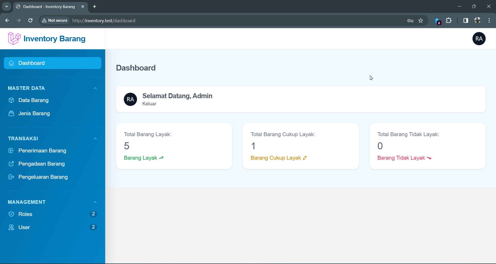Collapse the TRANSAKSI section chevron
496x264 pixels.
pyautogui.click(x=95, y=139)
